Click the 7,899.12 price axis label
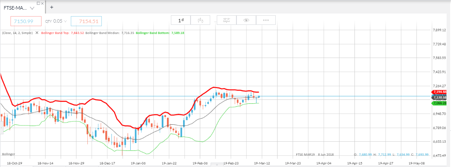 tap(440, 30)
